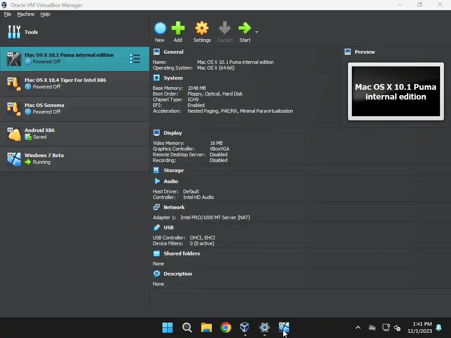
Task: Click the 'Mac OS X (64-bit)' operating system value
Action: [216, 68]
